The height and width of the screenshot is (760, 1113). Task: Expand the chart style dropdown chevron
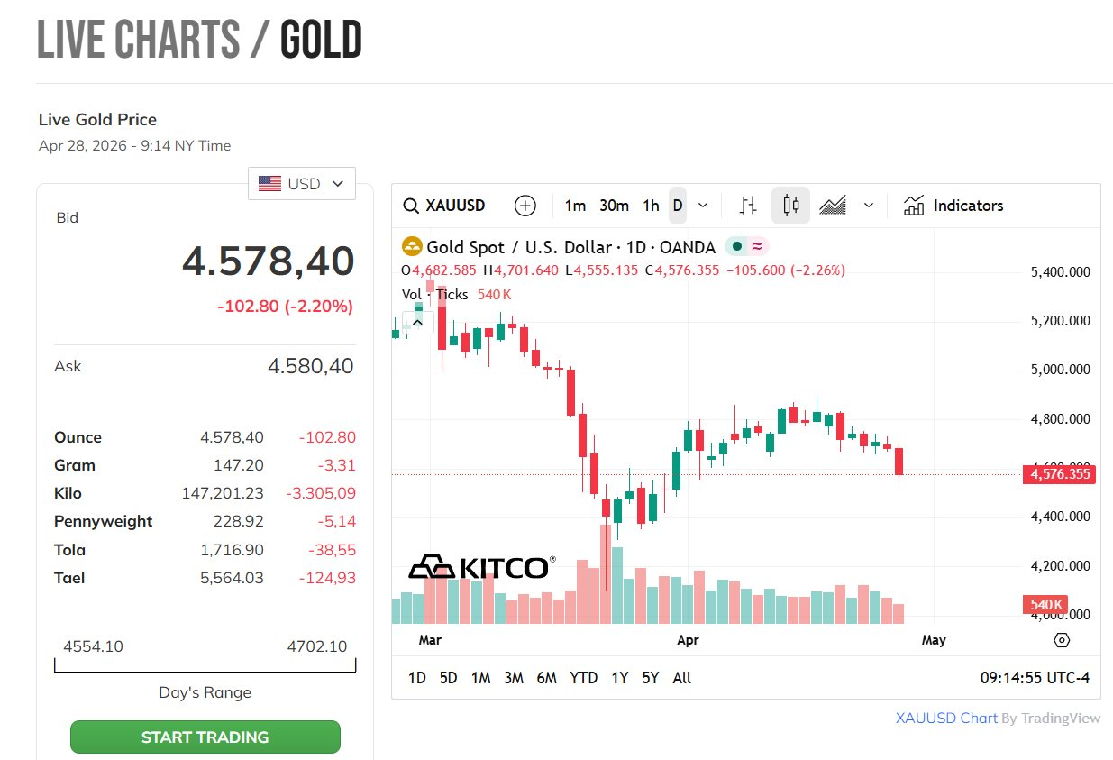point(869,206)
